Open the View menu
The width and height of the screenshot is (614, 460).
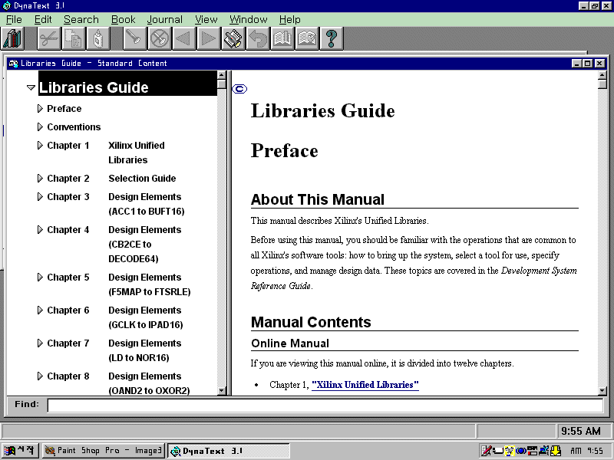206,20
